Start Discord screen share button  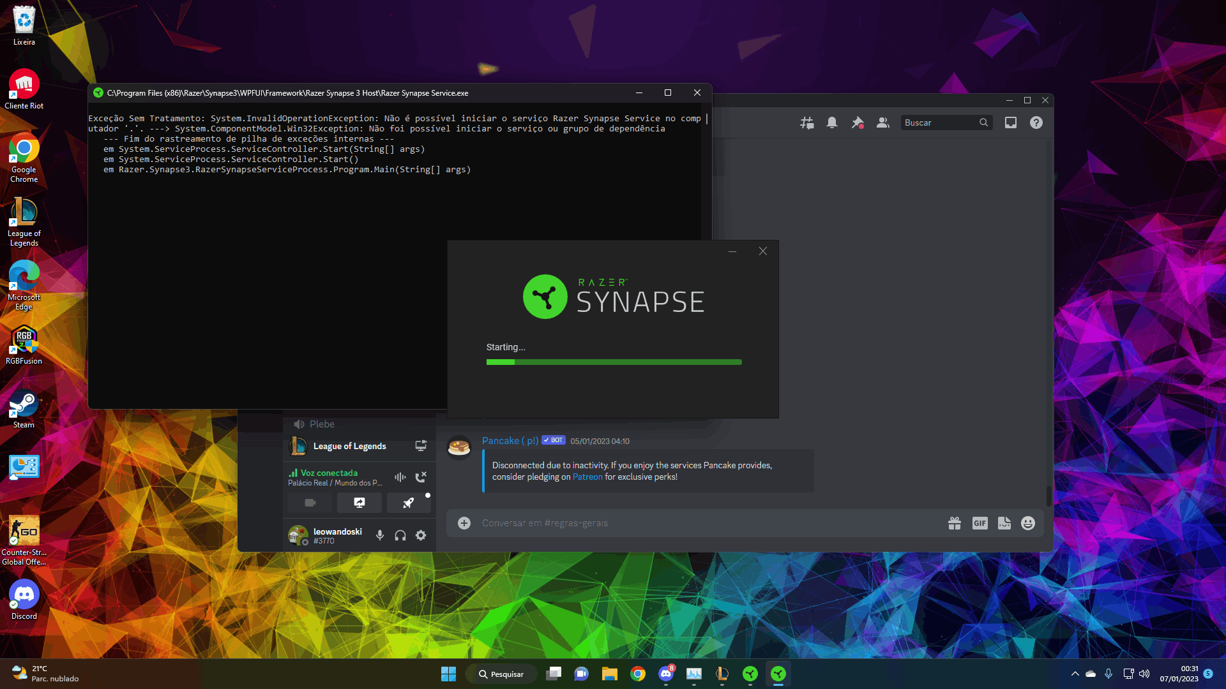(359, 503)
